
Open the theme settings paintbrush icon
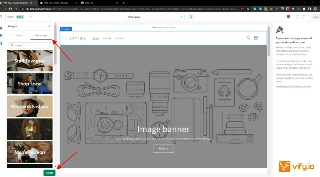pos(1,35)
